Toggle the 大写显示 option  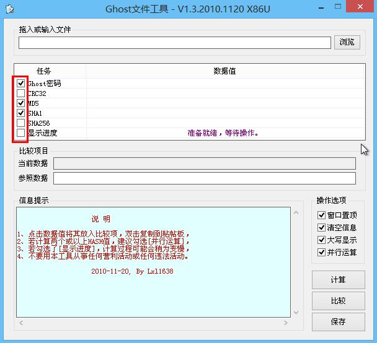(x=321, y=240)
